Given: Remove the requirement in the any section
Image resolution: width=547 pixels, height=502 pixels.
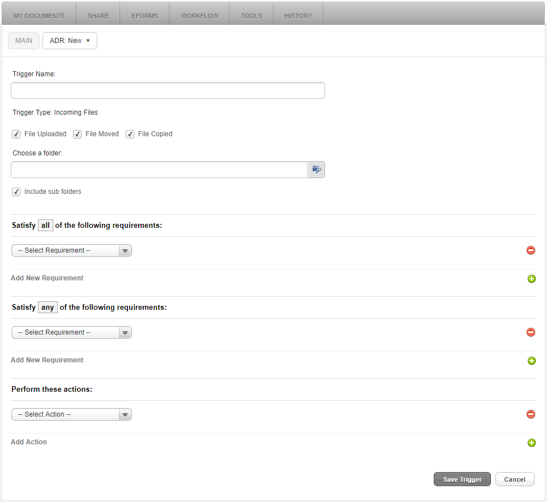Looking at the screenshot, I should (531, 332).
